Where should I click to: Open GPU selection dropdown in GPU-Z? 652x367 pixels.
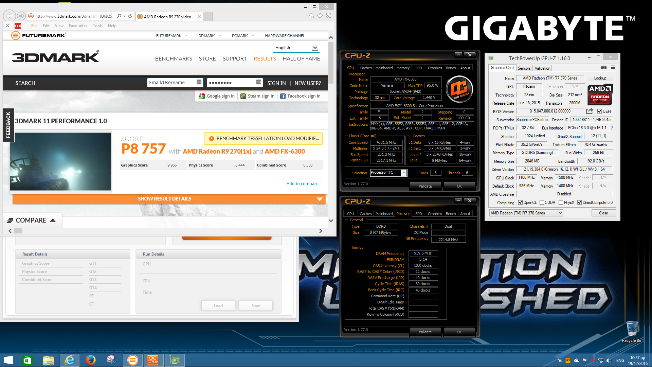(526, 213)
